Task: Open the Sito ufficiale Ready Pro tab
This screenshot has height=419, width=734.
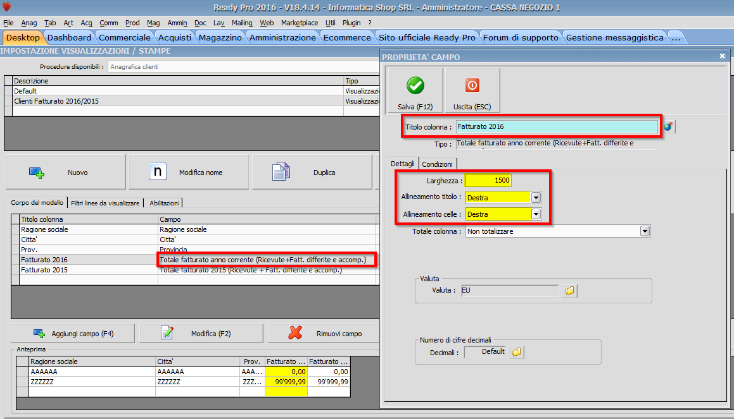Action: pos(427,37)
